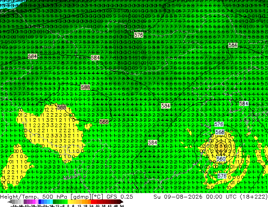This screenshot has width=268, height=207.
Task: Click the 576 label directly above the 568 label
Action: 219,124
